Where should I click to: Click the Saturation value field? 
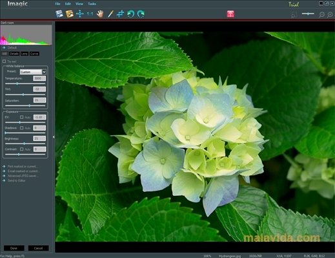click(39, 100)
